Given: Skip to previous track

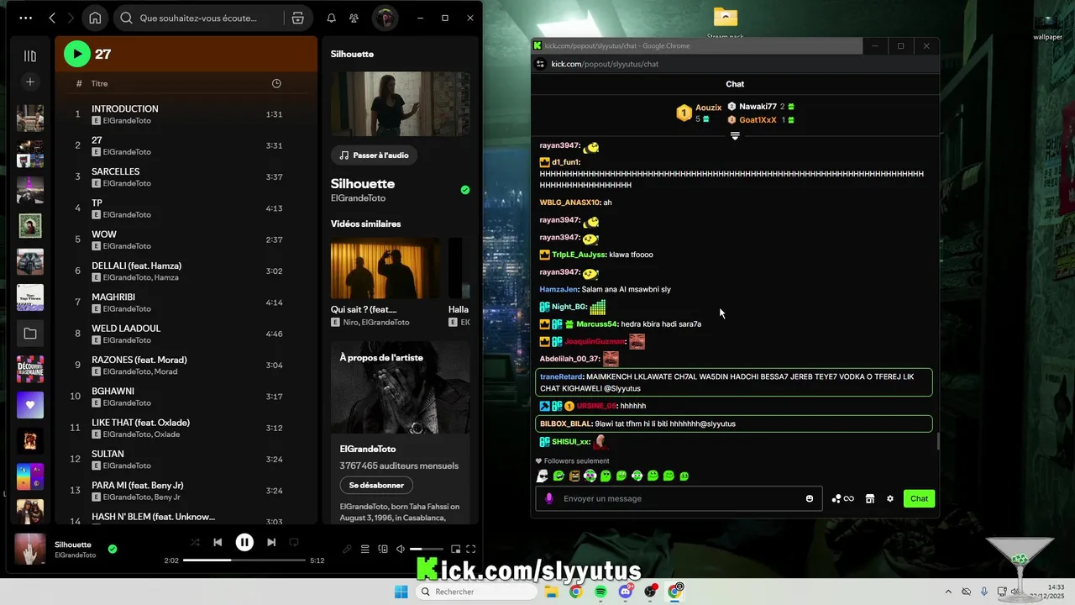Looking at the screenshot, I should point(218,542).
